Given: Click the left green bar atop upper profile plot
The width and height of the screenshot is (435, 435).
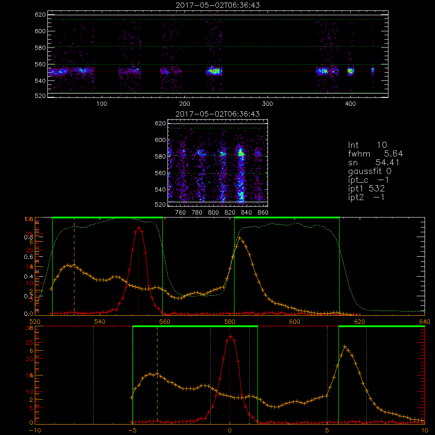Looking at the screenshot, I should pos(107,217).
